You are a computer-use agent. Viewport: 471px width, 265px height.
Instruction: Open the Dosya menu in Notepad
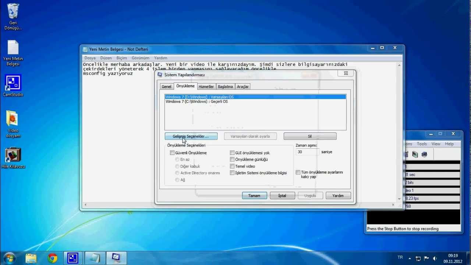point(90,58)
